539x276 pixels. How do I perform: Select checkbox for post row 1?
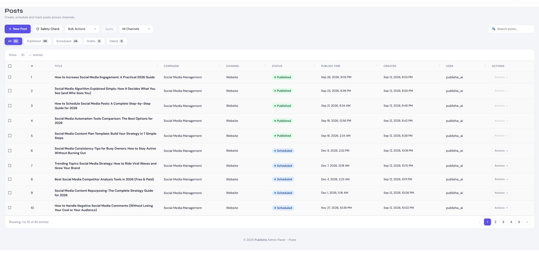pos(10,77)
